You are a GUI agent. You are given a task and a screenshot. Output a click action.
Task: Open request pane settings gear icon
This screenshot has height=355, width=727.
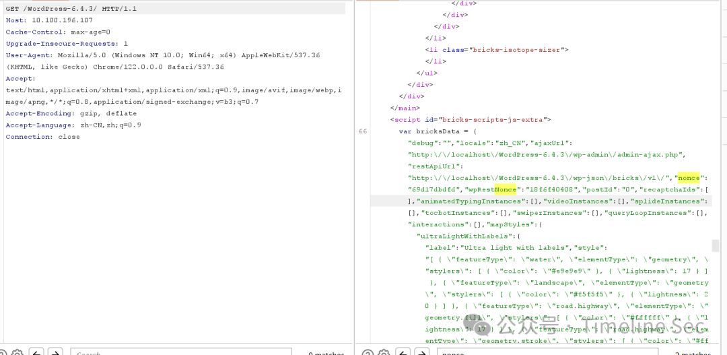coord(17,353)
